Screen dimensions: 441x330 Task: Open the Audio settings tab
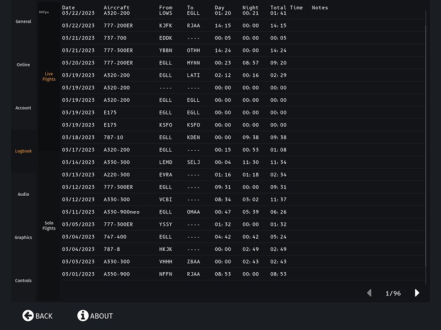(23, 195)
